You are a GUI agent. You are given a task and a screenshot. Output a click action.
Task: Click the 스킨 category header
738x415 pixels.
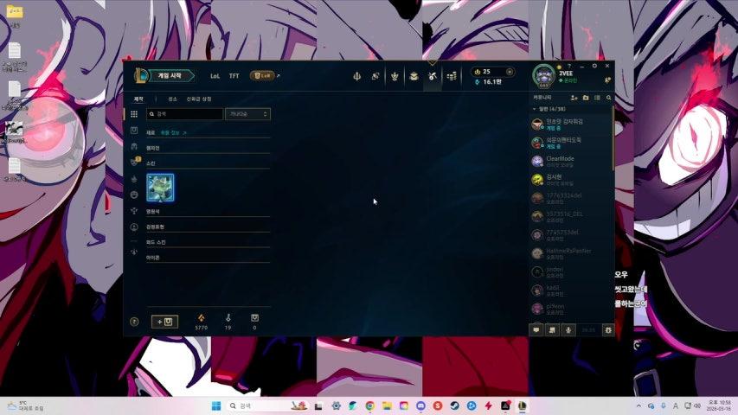tap(151, 163)
